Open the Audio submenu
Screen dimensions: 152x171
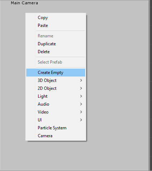(x=56, y=104)
